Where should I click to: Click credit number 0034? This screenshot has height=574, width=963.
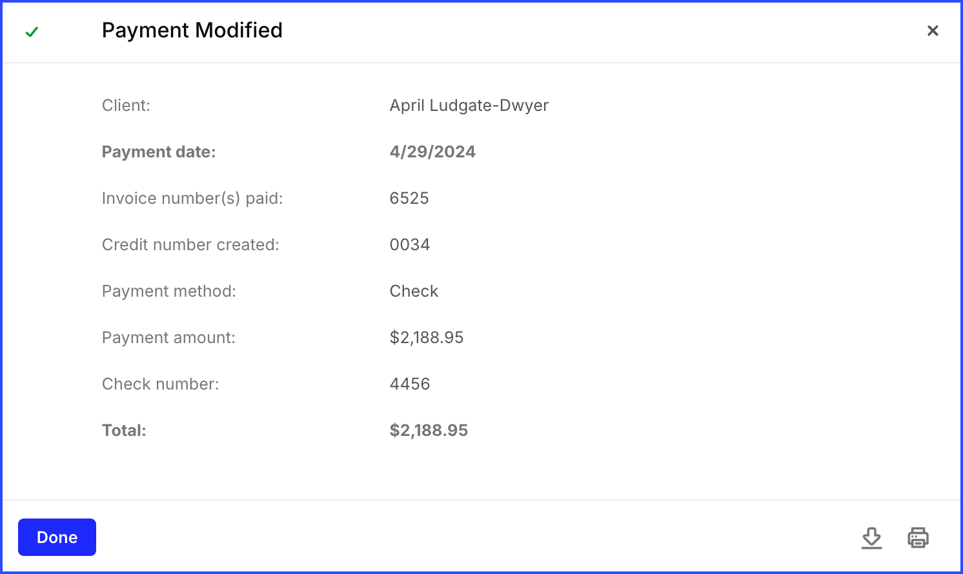(410, 244)
